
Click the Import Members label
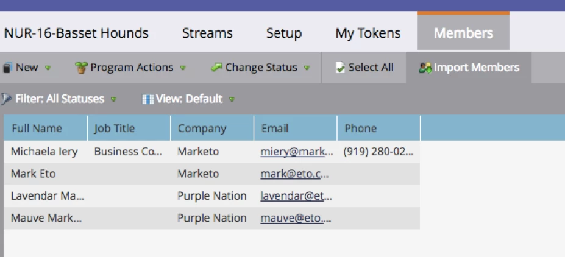[477, 68]
